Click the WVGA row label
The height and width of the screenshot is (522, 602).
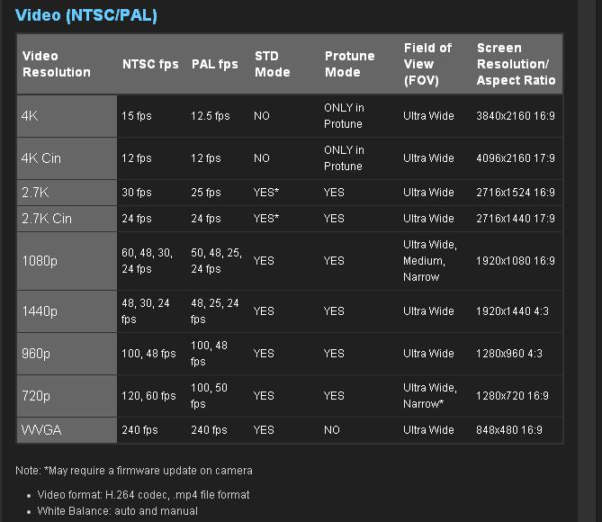coord(41,430)
